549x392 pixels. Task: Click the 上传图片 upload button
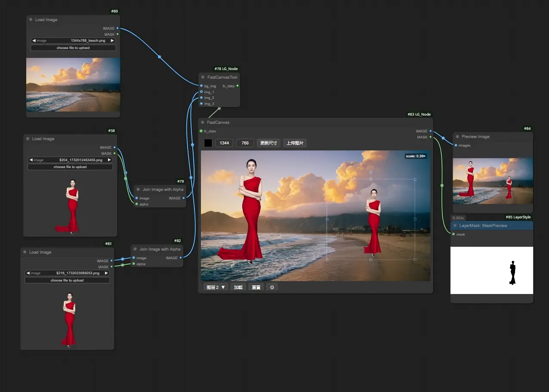click(295, 143)
